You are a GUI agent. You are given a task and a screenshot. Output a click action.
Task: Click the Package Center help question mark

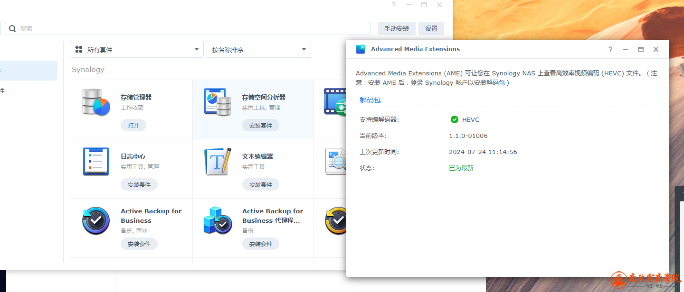(x=394, y=5)
